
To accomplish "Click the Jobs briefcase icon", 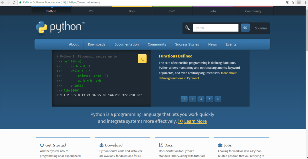I will point(220,145).
